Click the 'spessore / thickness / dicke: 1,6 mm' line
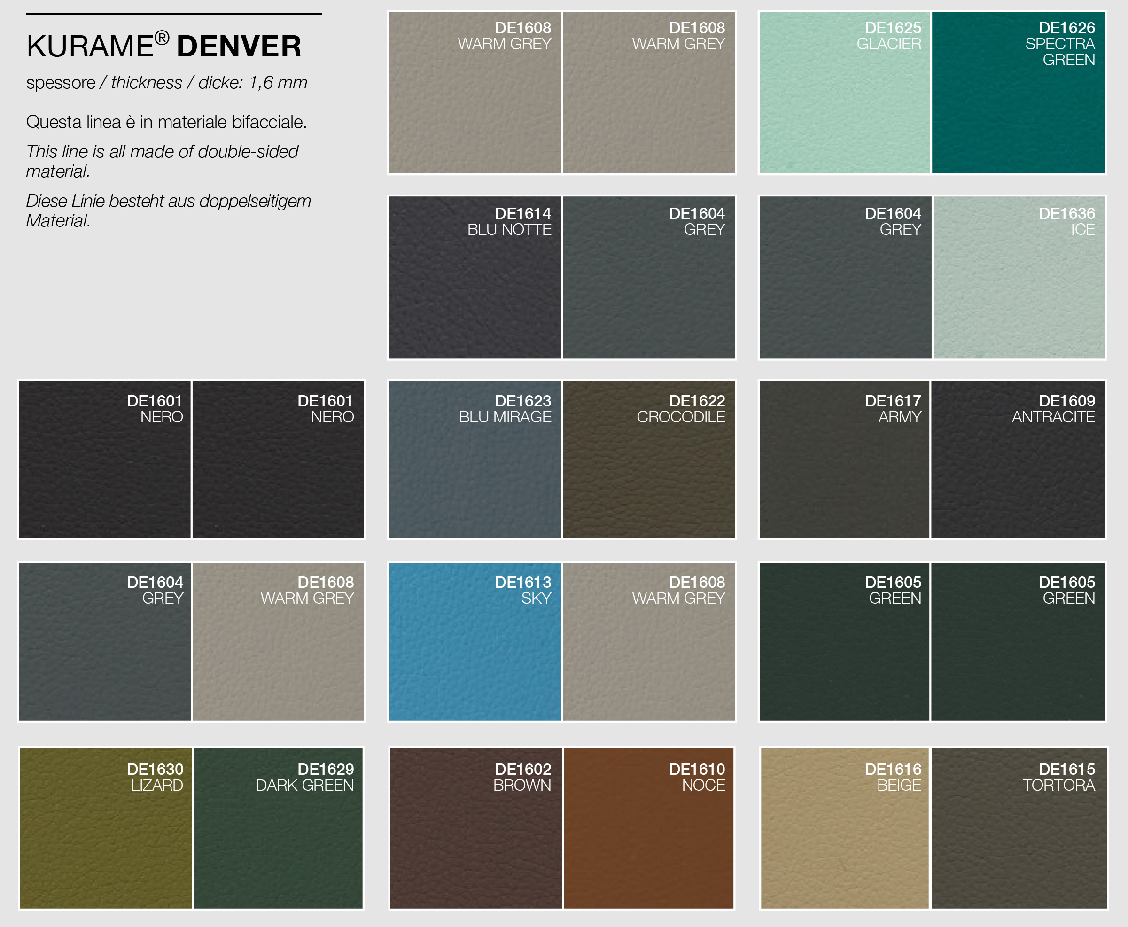Viewport: 1128px width, 927px height. tap(167, 83)
